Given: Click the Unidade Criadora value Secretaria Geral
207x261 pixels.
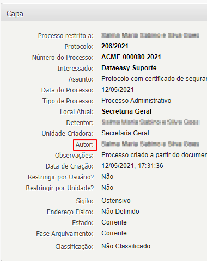Looking at the screenshot, I should pos(125,133).
